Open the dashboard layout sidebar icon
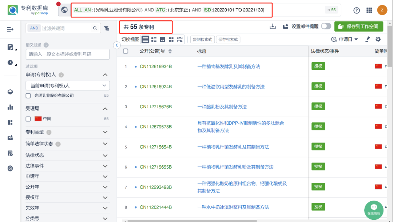Screen dimensions: 393x222 [x=10, y=122]
